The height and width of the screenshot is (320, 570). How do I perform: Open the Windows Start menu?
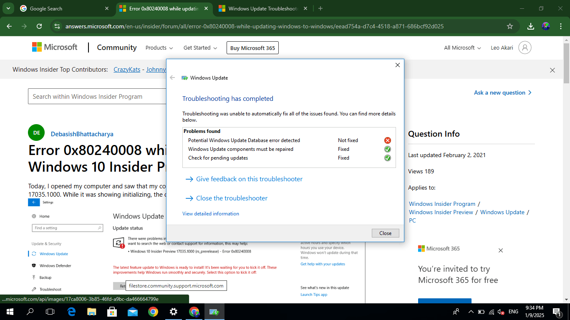click(x=9, y=312)
